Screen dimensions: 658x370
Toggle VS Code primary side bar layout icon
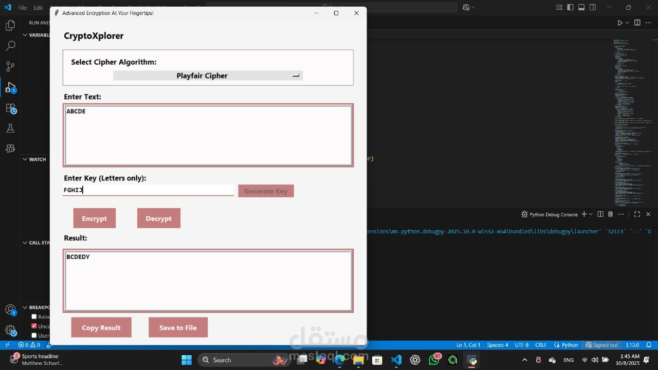[570, 7]
